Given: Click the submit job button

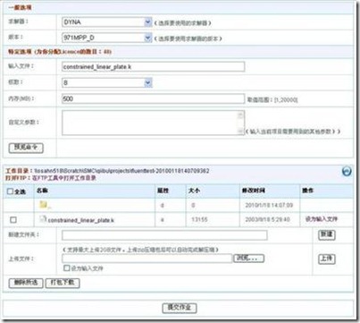Looking at the screenshot, I should pos(180,308).
